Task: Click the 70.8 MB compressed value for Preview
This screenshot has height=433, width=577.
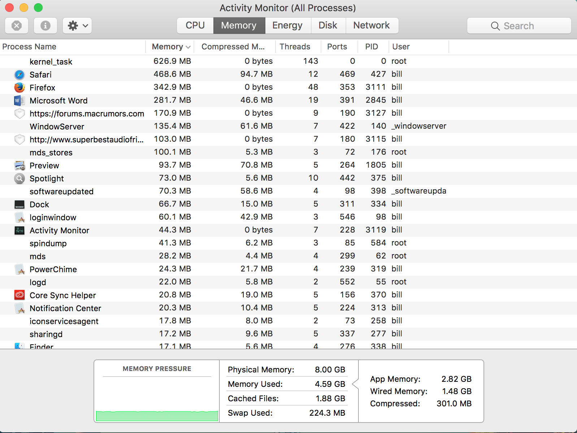Action: tap(256, 165)
